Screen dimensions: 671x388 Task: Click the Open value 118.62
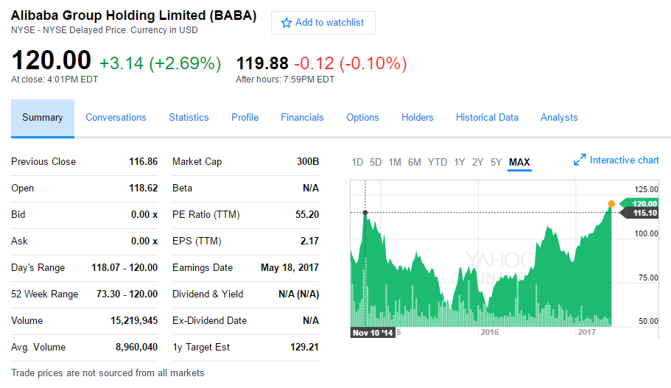coord(144,188)
